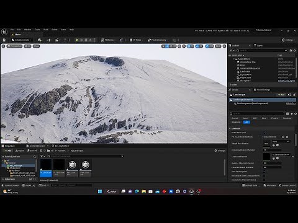Collapse the Main (Editor) world tree row

coord(234,59)
